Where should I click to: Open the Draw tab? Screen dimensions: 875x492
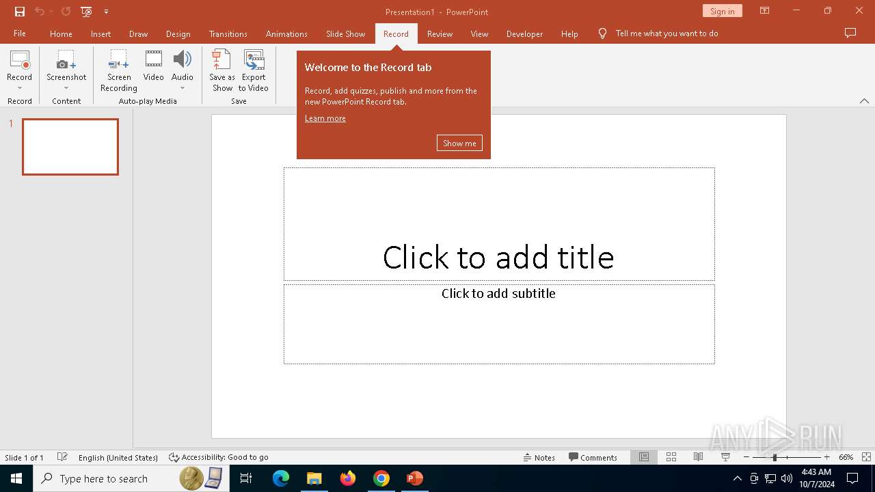coord(138,33)
